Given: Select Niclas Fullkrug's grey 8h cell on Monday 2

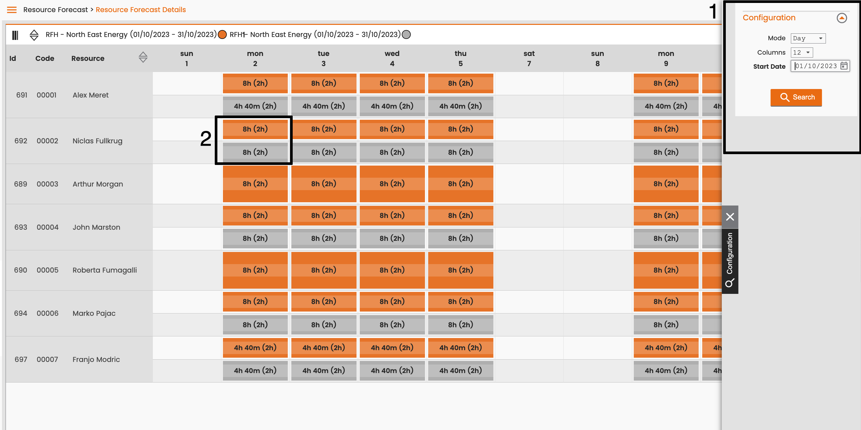Looking at the screenshot, I should (x=255, y=152).
